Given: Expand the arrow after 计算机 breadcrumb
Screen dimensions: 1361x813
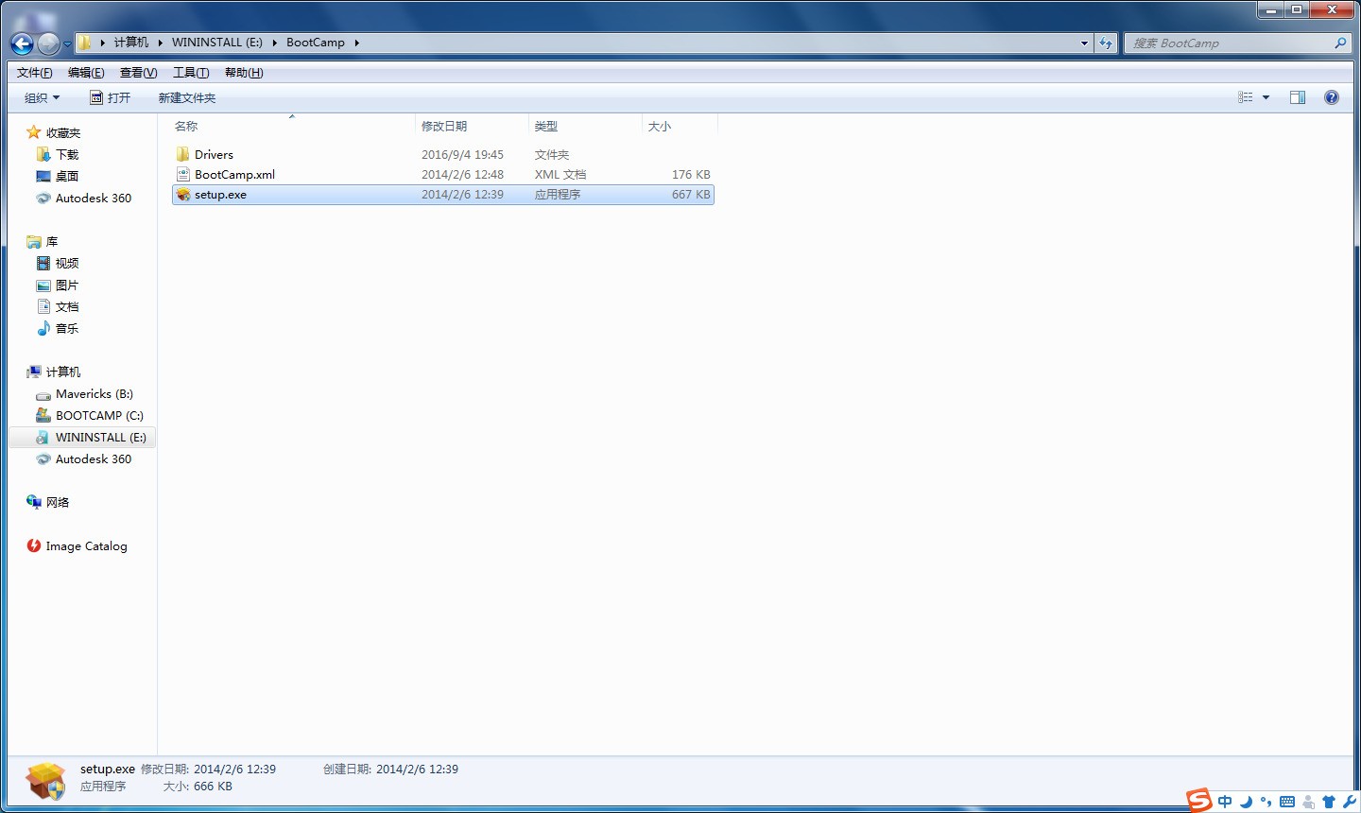Looking at the screenshot, I should point(161,43).
